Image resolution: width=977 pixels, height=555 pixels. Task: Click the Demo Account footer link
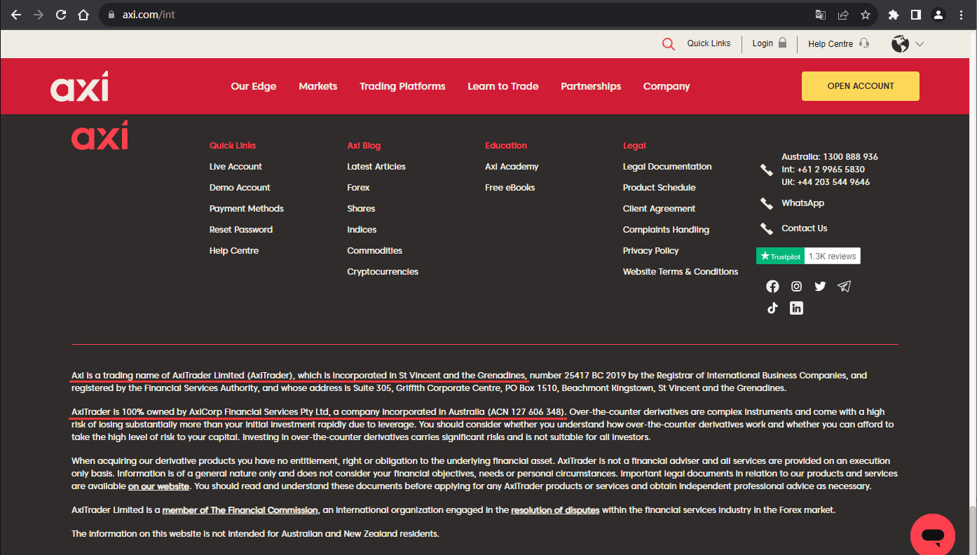coord(240,188)
